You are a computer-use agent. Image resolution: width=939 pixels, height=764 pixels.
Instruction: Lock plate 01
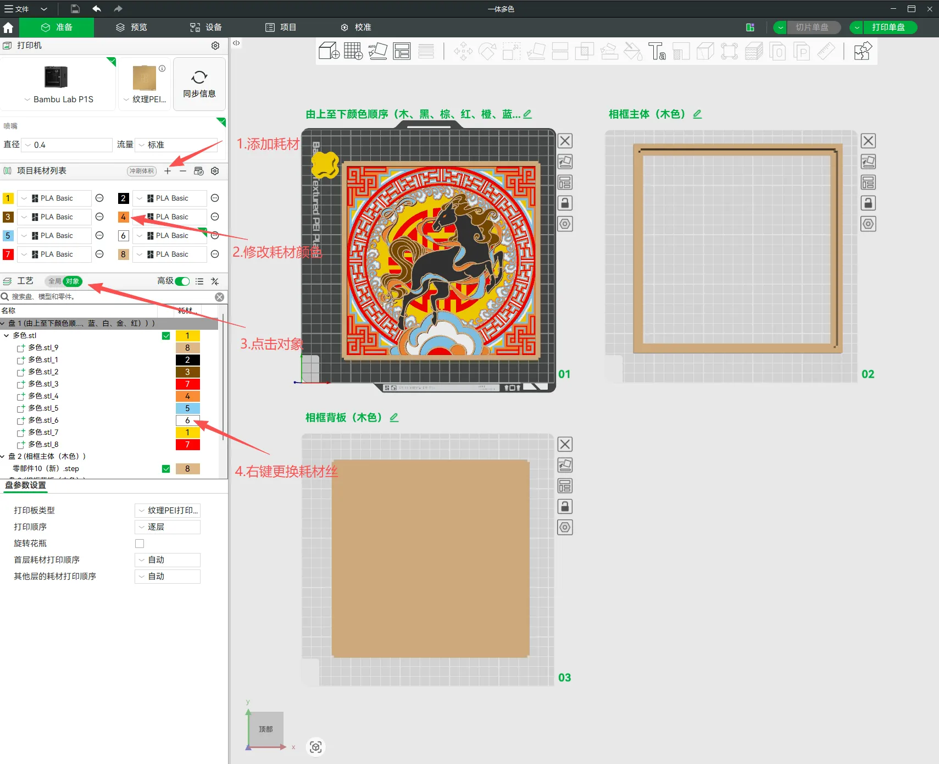565,203
